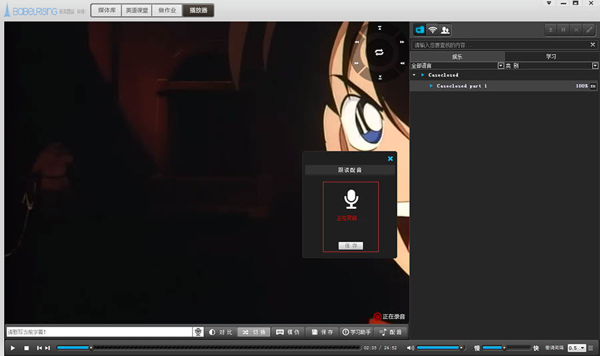600x356 pixels.
Task: Open the 学习助手 study assistant
Action: [356, 332]
